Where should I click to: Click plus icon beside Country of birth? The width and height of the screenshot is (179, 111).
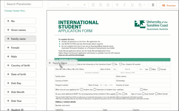tap(8, 65)
